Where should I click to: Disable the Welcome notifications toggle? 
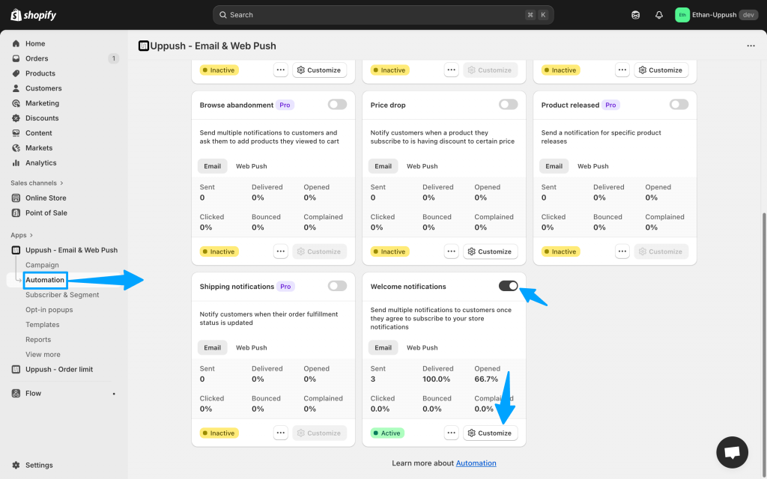click(x=508, y=286)
